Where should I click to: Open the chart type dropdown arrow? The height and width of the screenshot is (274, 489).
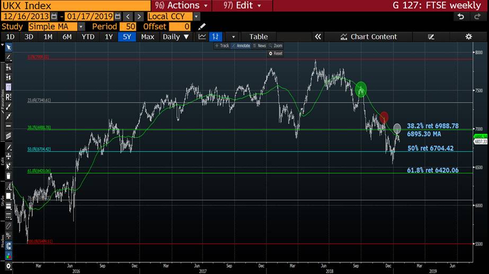(233, 36)
